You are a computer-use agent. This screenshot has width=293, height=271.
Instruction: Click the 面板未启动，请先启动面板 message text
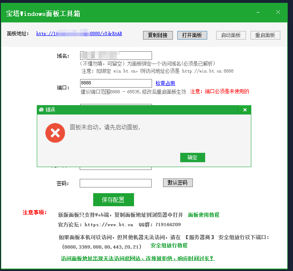tap(105, 128)
